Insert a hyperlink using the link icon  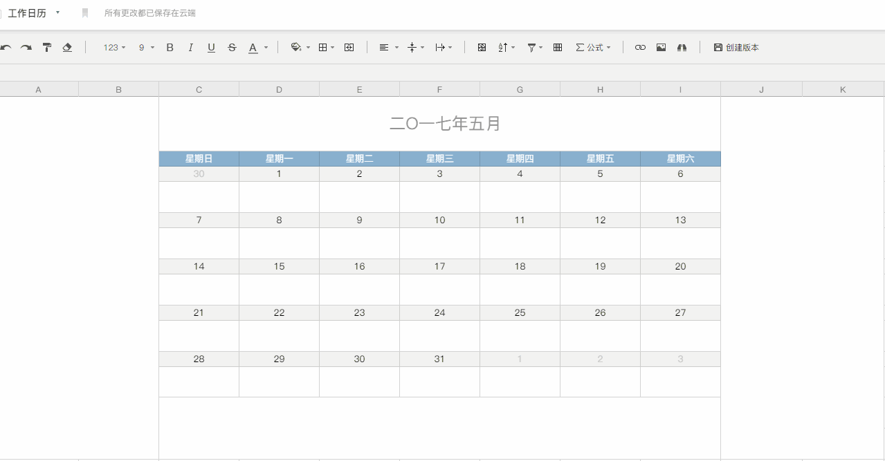click(x=640, y=48)
